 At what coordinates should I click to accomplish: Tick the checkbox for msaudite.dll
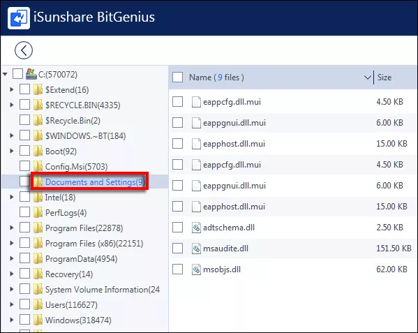(x=177, y=249)
